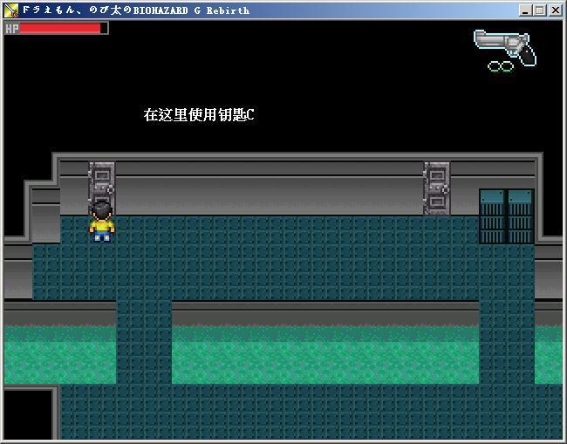Viewport: 567px width, 444px height.
Task: Minimize the game window
Action: 525,10
